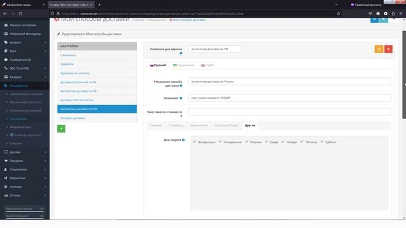Click the light-blue back button in header
This screenshot has height=228, width=406.
(x=384, y=20)
